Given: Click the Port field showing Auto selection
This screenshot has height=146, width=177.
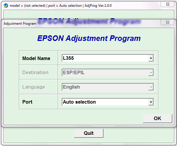Looking at the screenshot, I should tap(108, 102).
